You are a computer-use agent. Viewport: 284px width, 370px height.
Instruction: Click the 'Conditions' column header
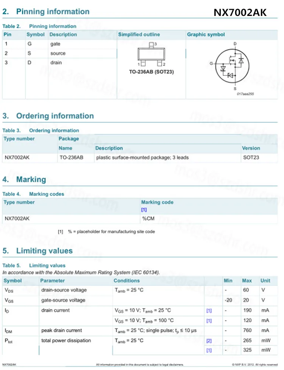pyautogui.click(x=126, y=281)
